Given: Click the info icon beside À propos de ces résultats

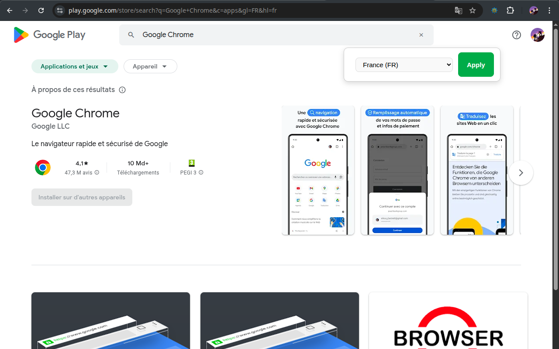Looking at the screenshot, I should 122,90.
